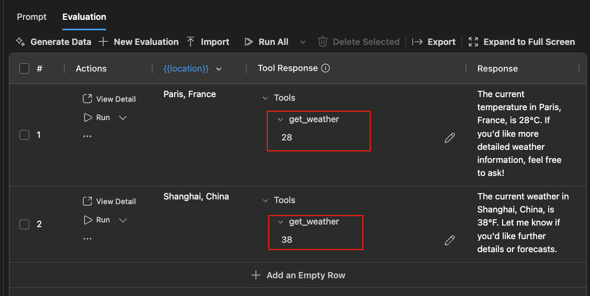Screen dimensions: 590x296
Task: Click Add an Empty Row
Action: 298,275
